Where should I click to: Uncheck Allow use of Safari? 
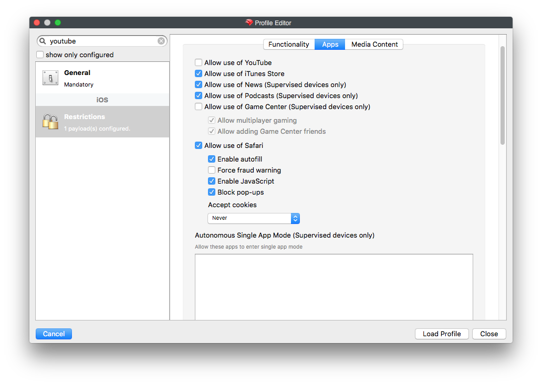[x=199, y=145]
